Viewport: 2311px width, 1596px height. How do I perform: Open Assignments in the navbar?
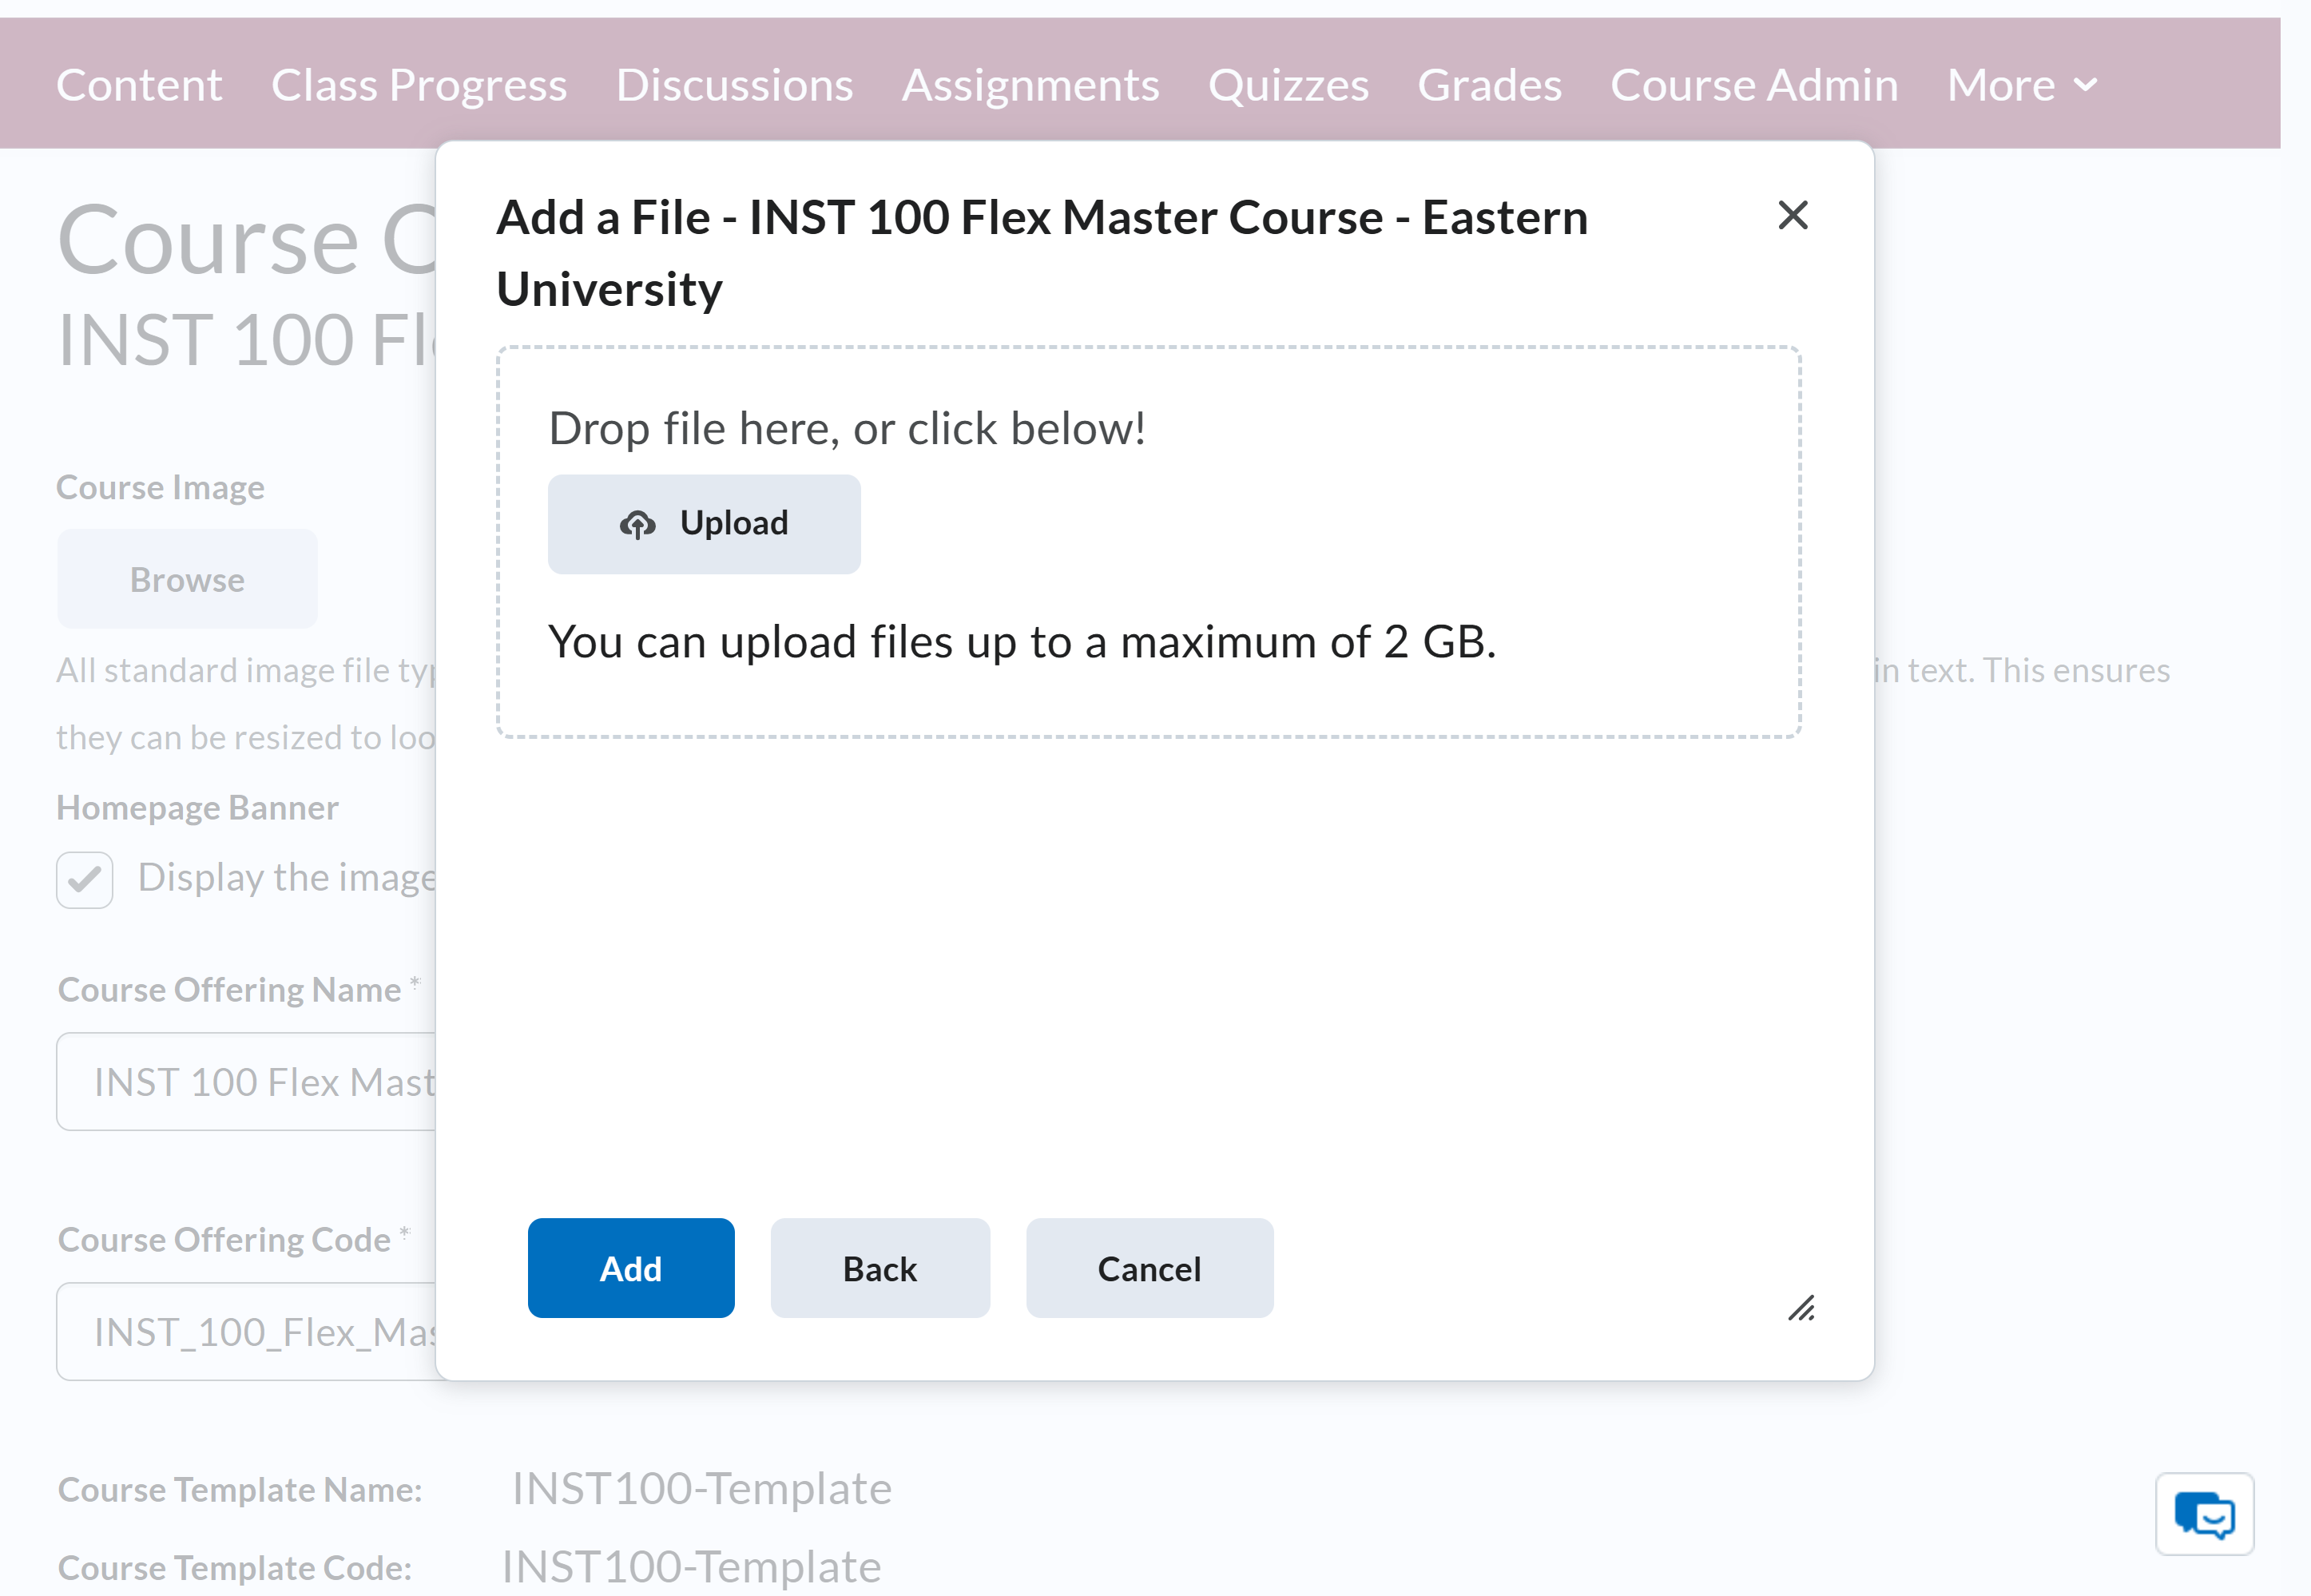[1030, 84]
